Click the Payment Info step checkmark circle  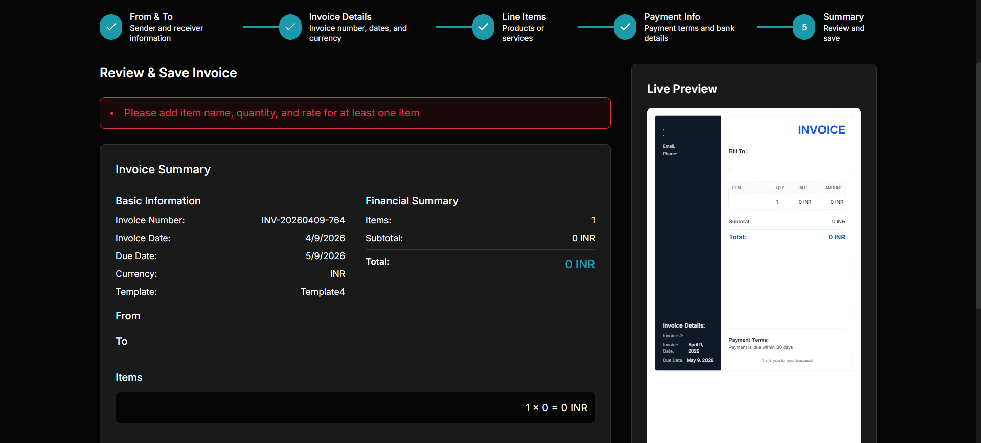click(625, 27)
